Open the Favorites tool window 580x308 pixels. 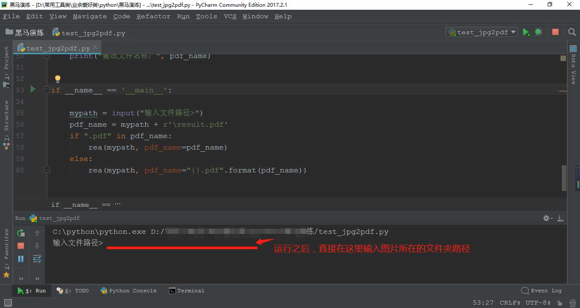(6, 253)
